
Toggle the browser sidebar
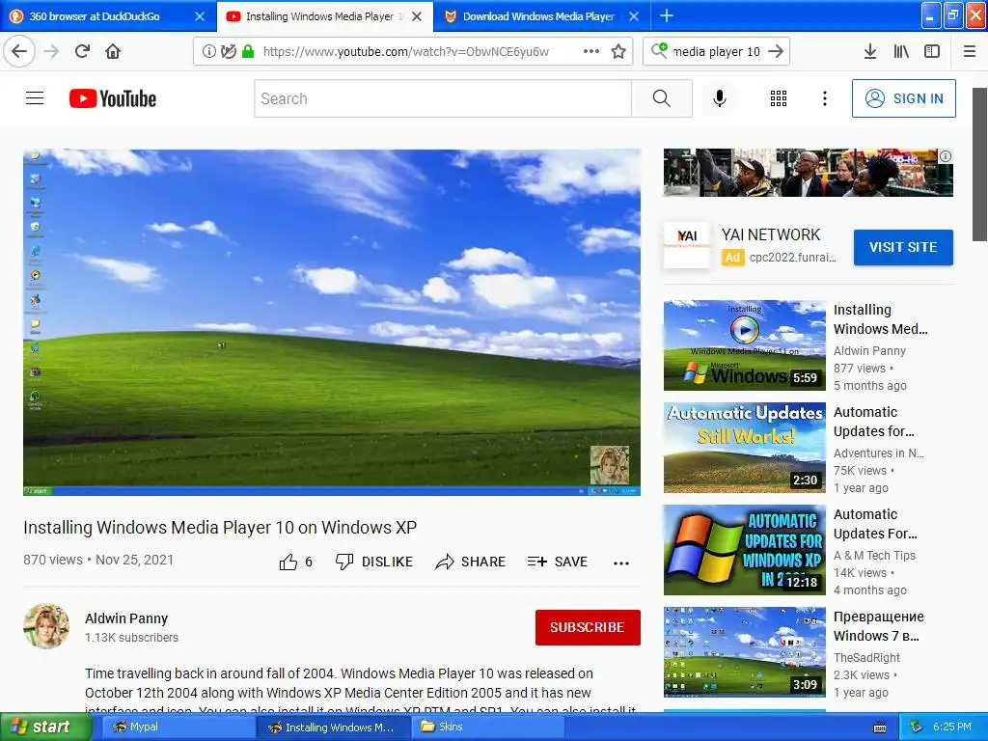click(932, 52)
